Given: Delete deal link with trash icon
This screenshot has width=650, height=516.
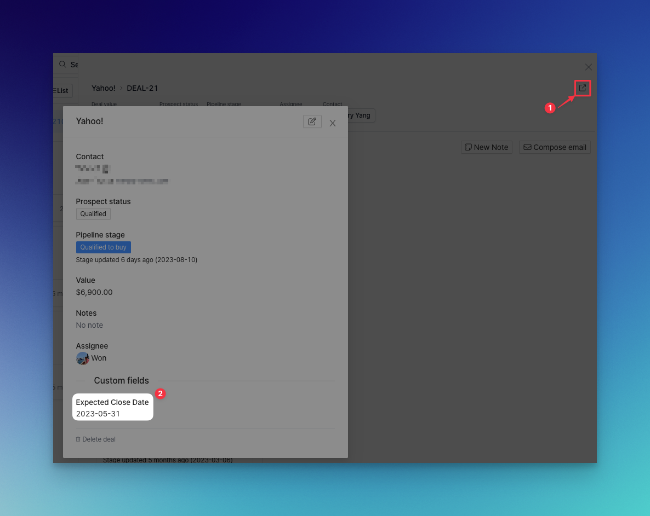Looking at the screenshot, I should (x=96, y=439).
